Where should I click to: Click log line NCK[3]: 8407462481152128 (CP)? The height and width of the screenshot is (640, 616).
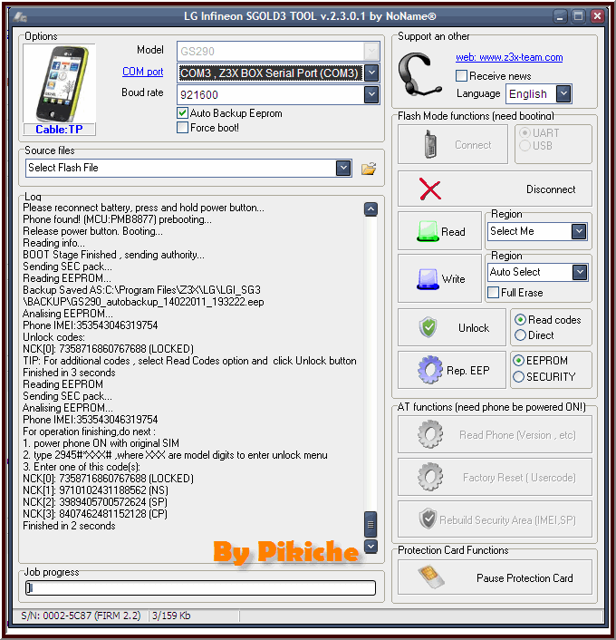tap(95, 514)
